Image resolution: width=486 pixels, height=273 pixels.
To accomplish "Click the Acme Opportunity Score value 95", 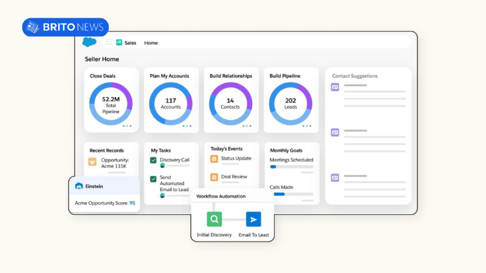I will 132,203.
